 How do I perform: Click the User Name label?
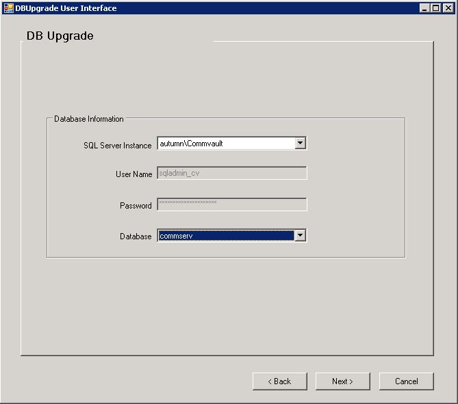coord(133,174)
